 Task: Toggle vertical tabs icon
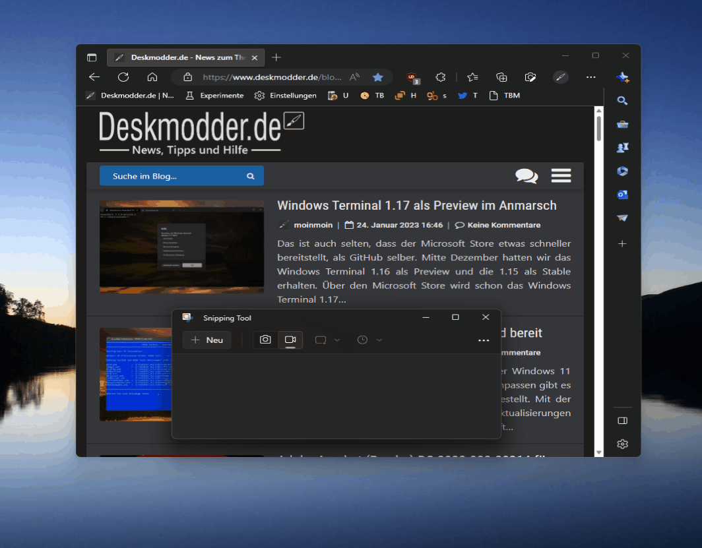[x=92, y=57]
